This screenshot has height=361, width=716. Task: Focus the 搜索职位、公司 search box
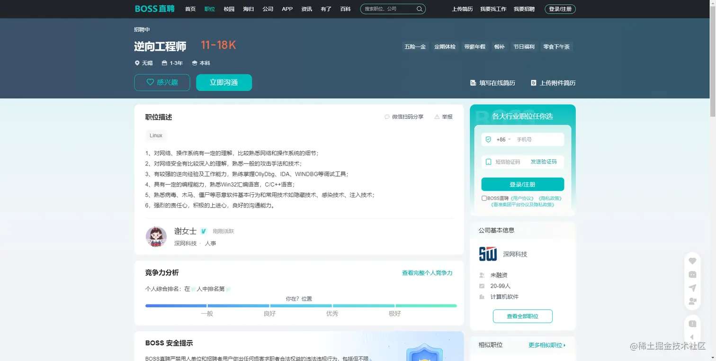388,9
